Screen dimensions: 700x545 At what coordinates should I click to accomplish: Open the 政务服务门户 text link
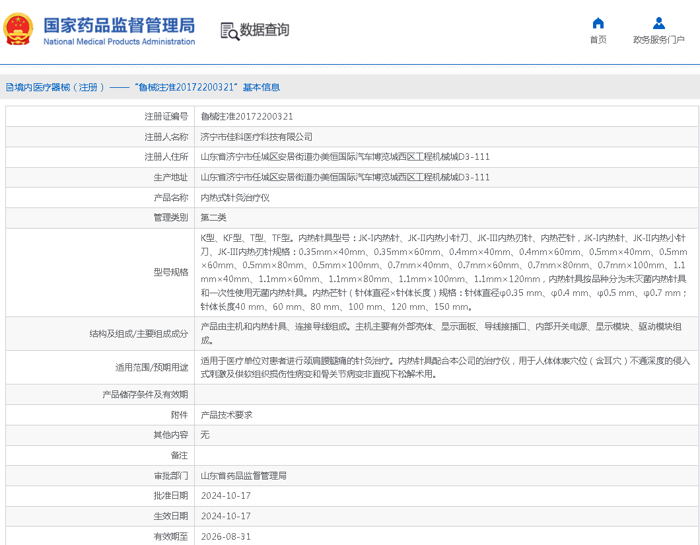(658, 40)
